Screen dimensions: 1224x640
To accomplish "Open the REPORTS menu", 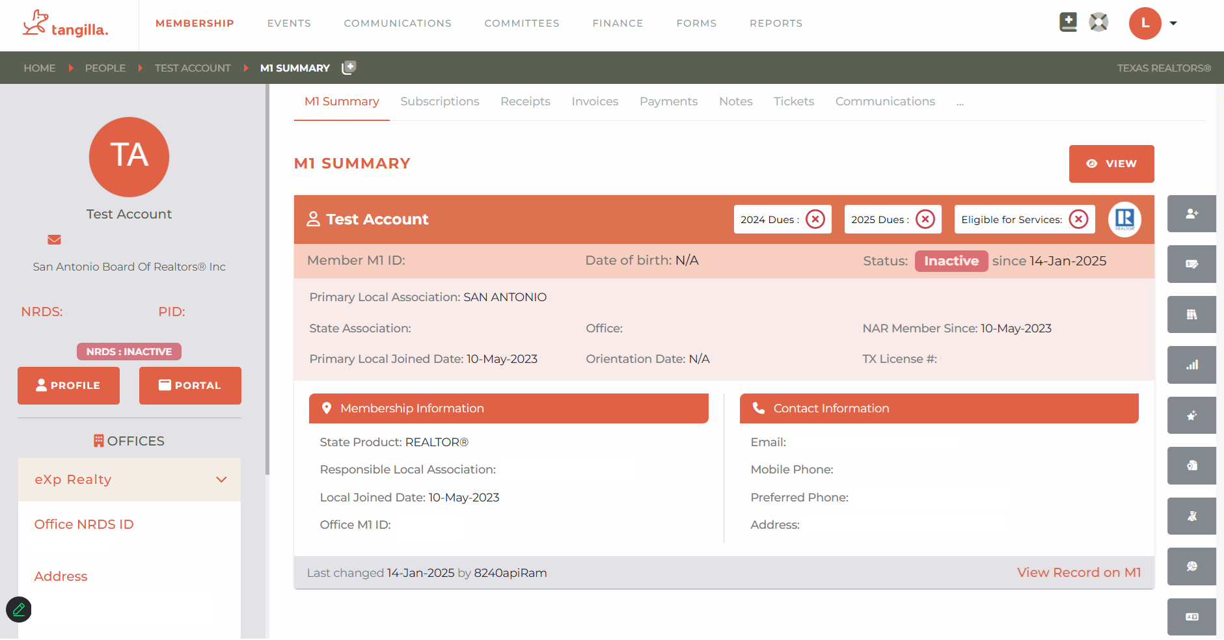I will point(776,23).
